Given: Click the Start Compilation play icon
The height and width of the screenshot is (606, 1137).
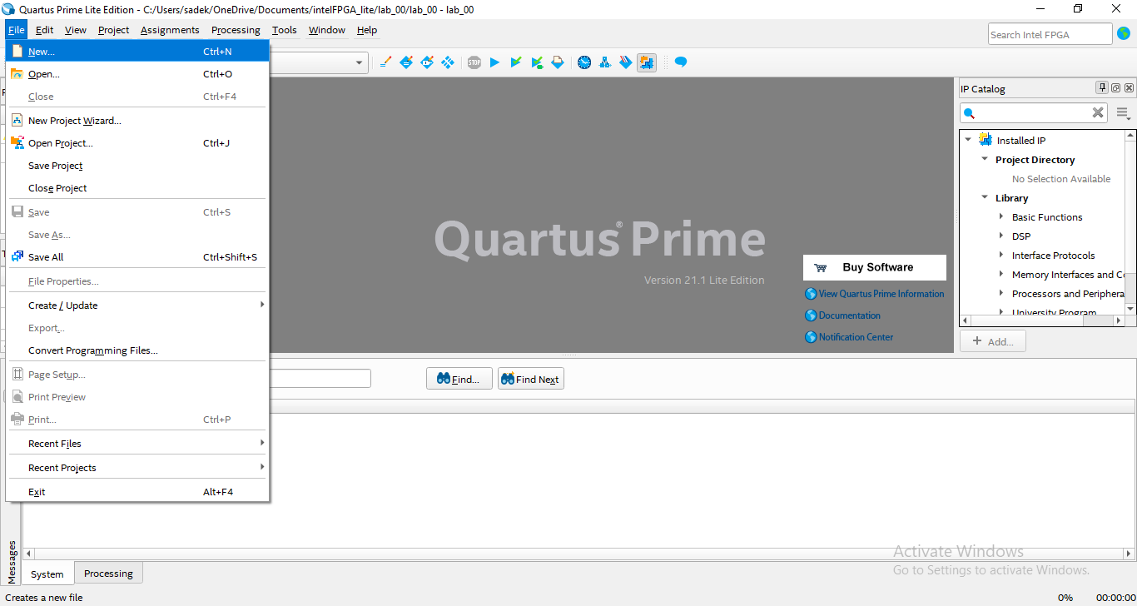Looking at the screenshot, I should 494,62.
